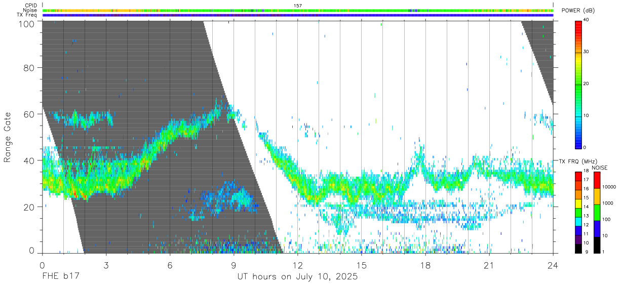Click the 'Range Gate' axis title
This screenshot has width=622, height=287.
pyautogui.click(x=8, y=137)
